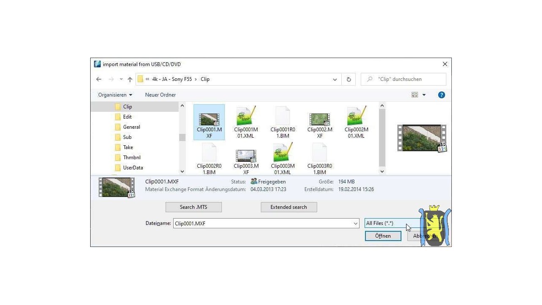The image size is (542, 305).
Task: Click the Extended search button
Action: coord(289,207)
